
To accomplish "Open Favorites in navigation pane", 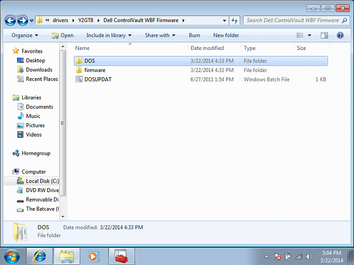I will pyautogui.click(x=32, y=51).
